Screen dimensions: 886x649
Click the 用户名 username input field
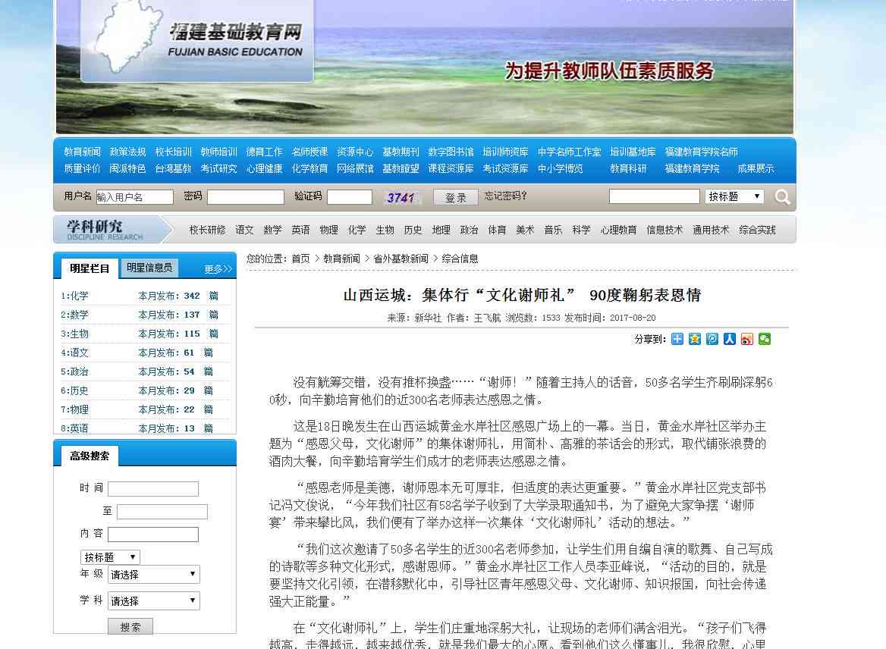point(134,197)
